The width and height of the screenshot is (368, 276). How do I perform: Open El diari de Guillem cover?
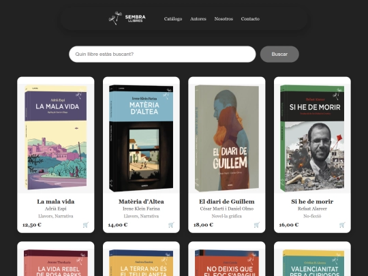coord(227,138)
